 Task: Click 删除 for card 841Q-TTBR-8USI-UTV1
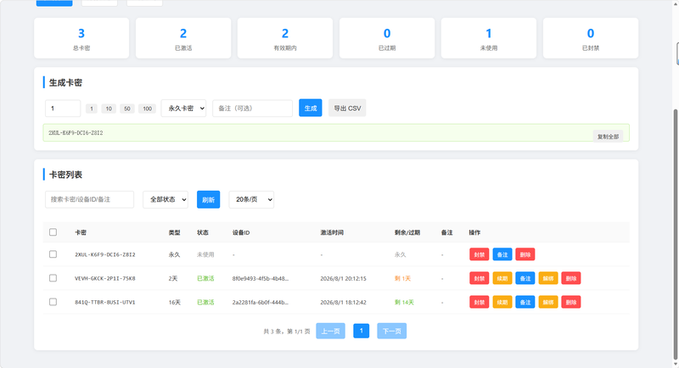point(571,302)
